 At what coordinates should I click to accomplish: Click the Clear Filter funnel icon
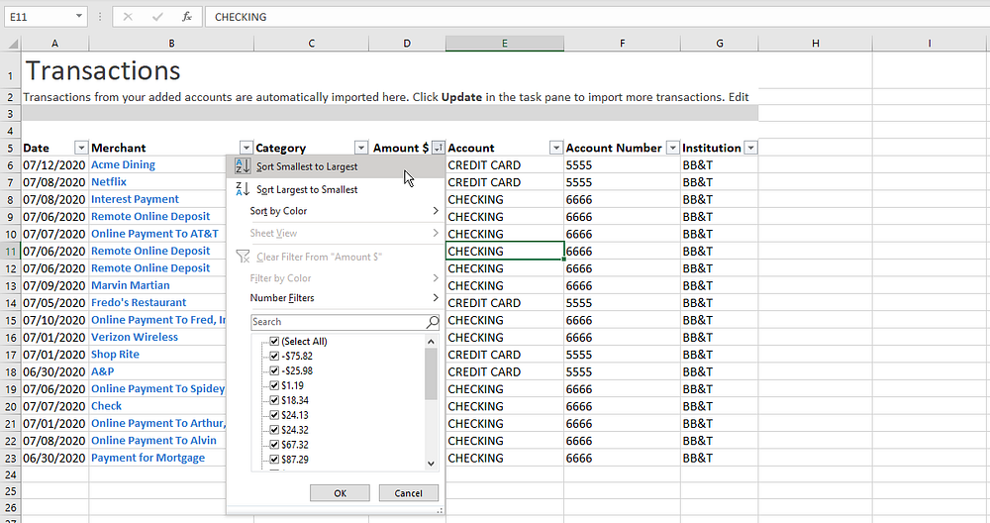[243, 257]
